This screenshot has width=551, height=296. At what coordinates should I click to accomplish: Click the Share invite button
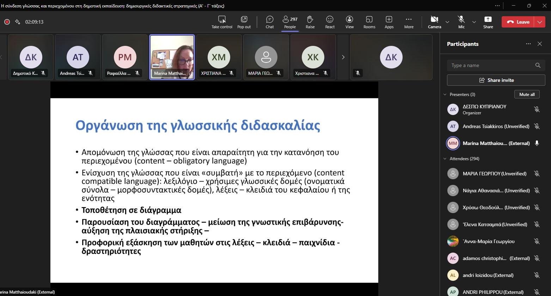496,80
